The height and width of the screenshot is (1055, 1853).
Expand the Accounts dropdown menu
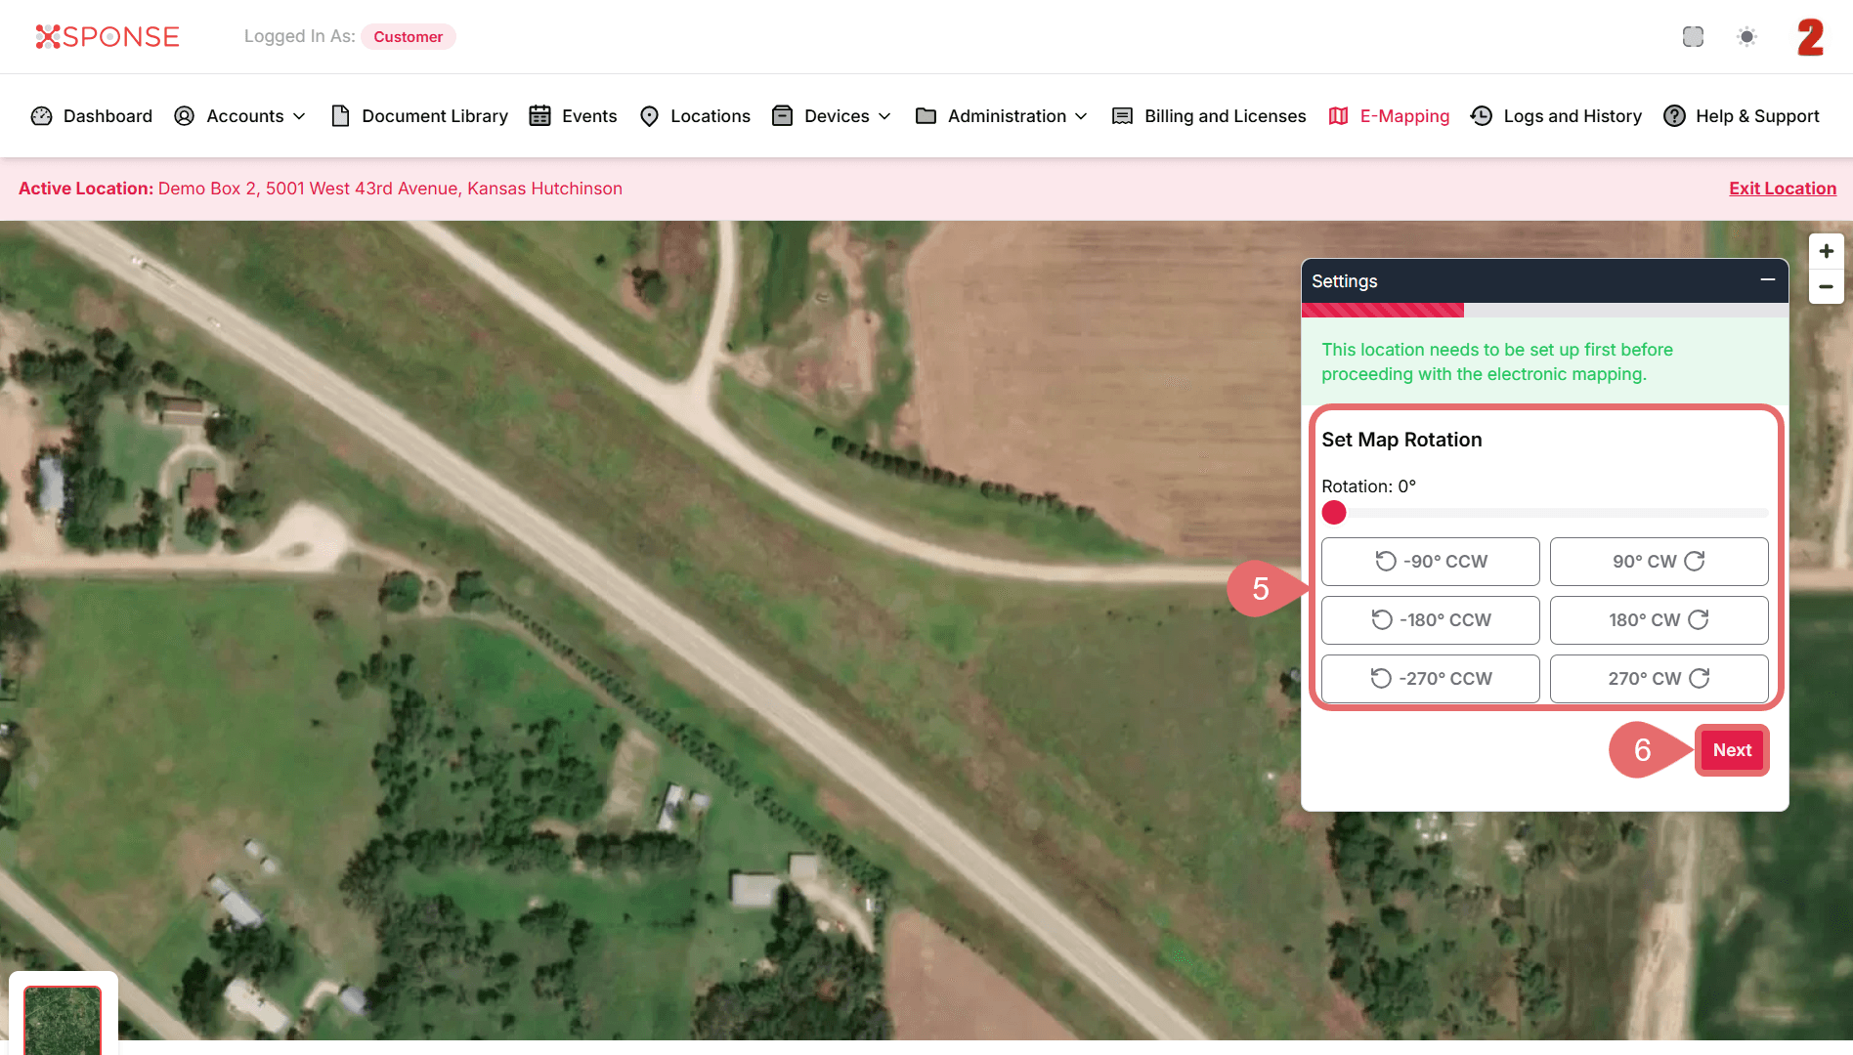tap(240, 116)
